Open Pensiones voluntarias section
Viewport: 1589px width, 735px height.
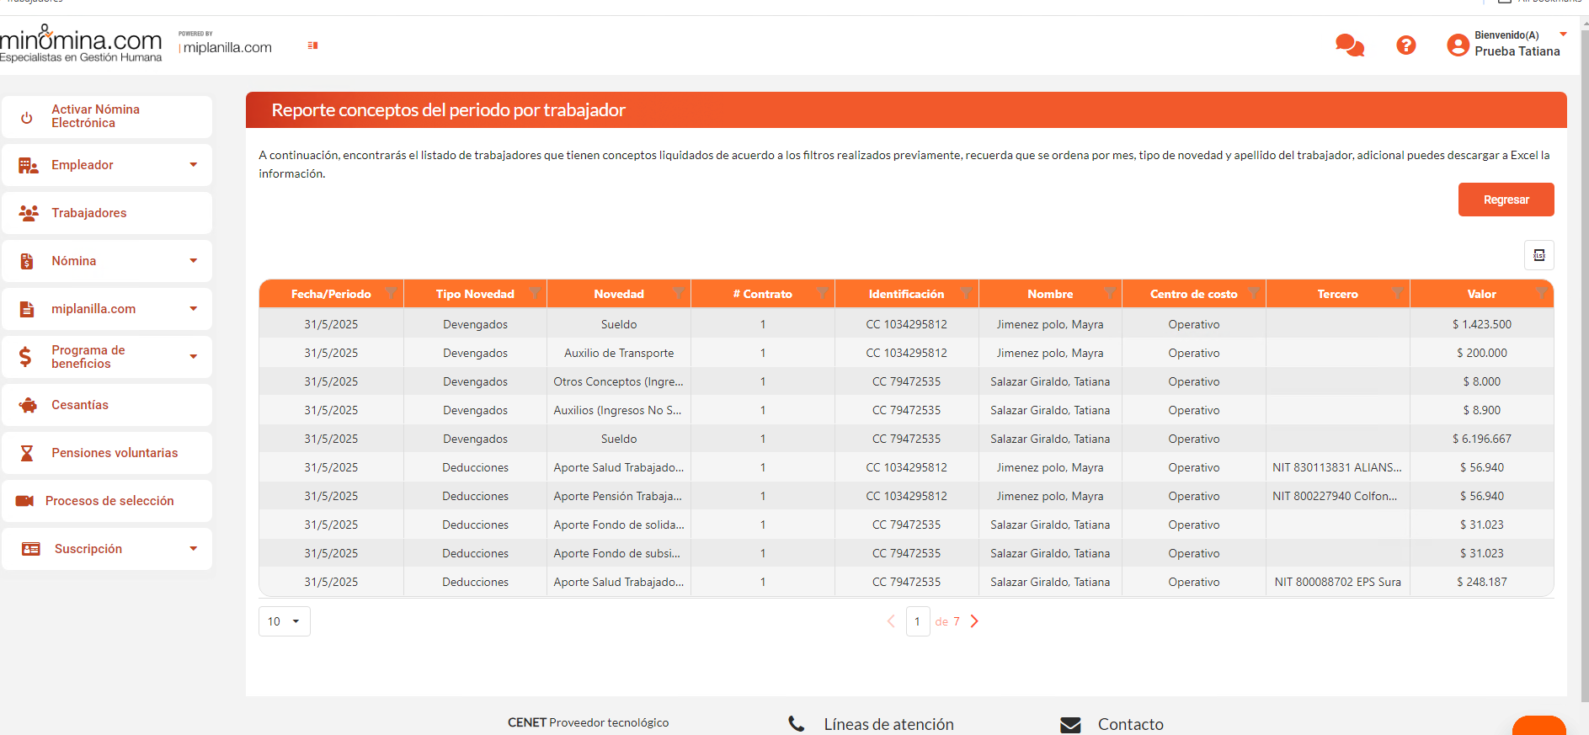click(115, 453)
